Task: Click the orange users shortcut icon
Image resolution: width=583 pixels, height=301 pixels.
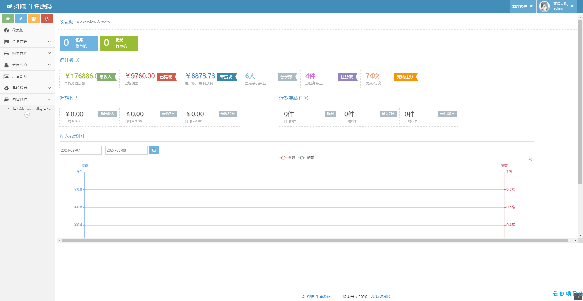Action: (34, 19)
